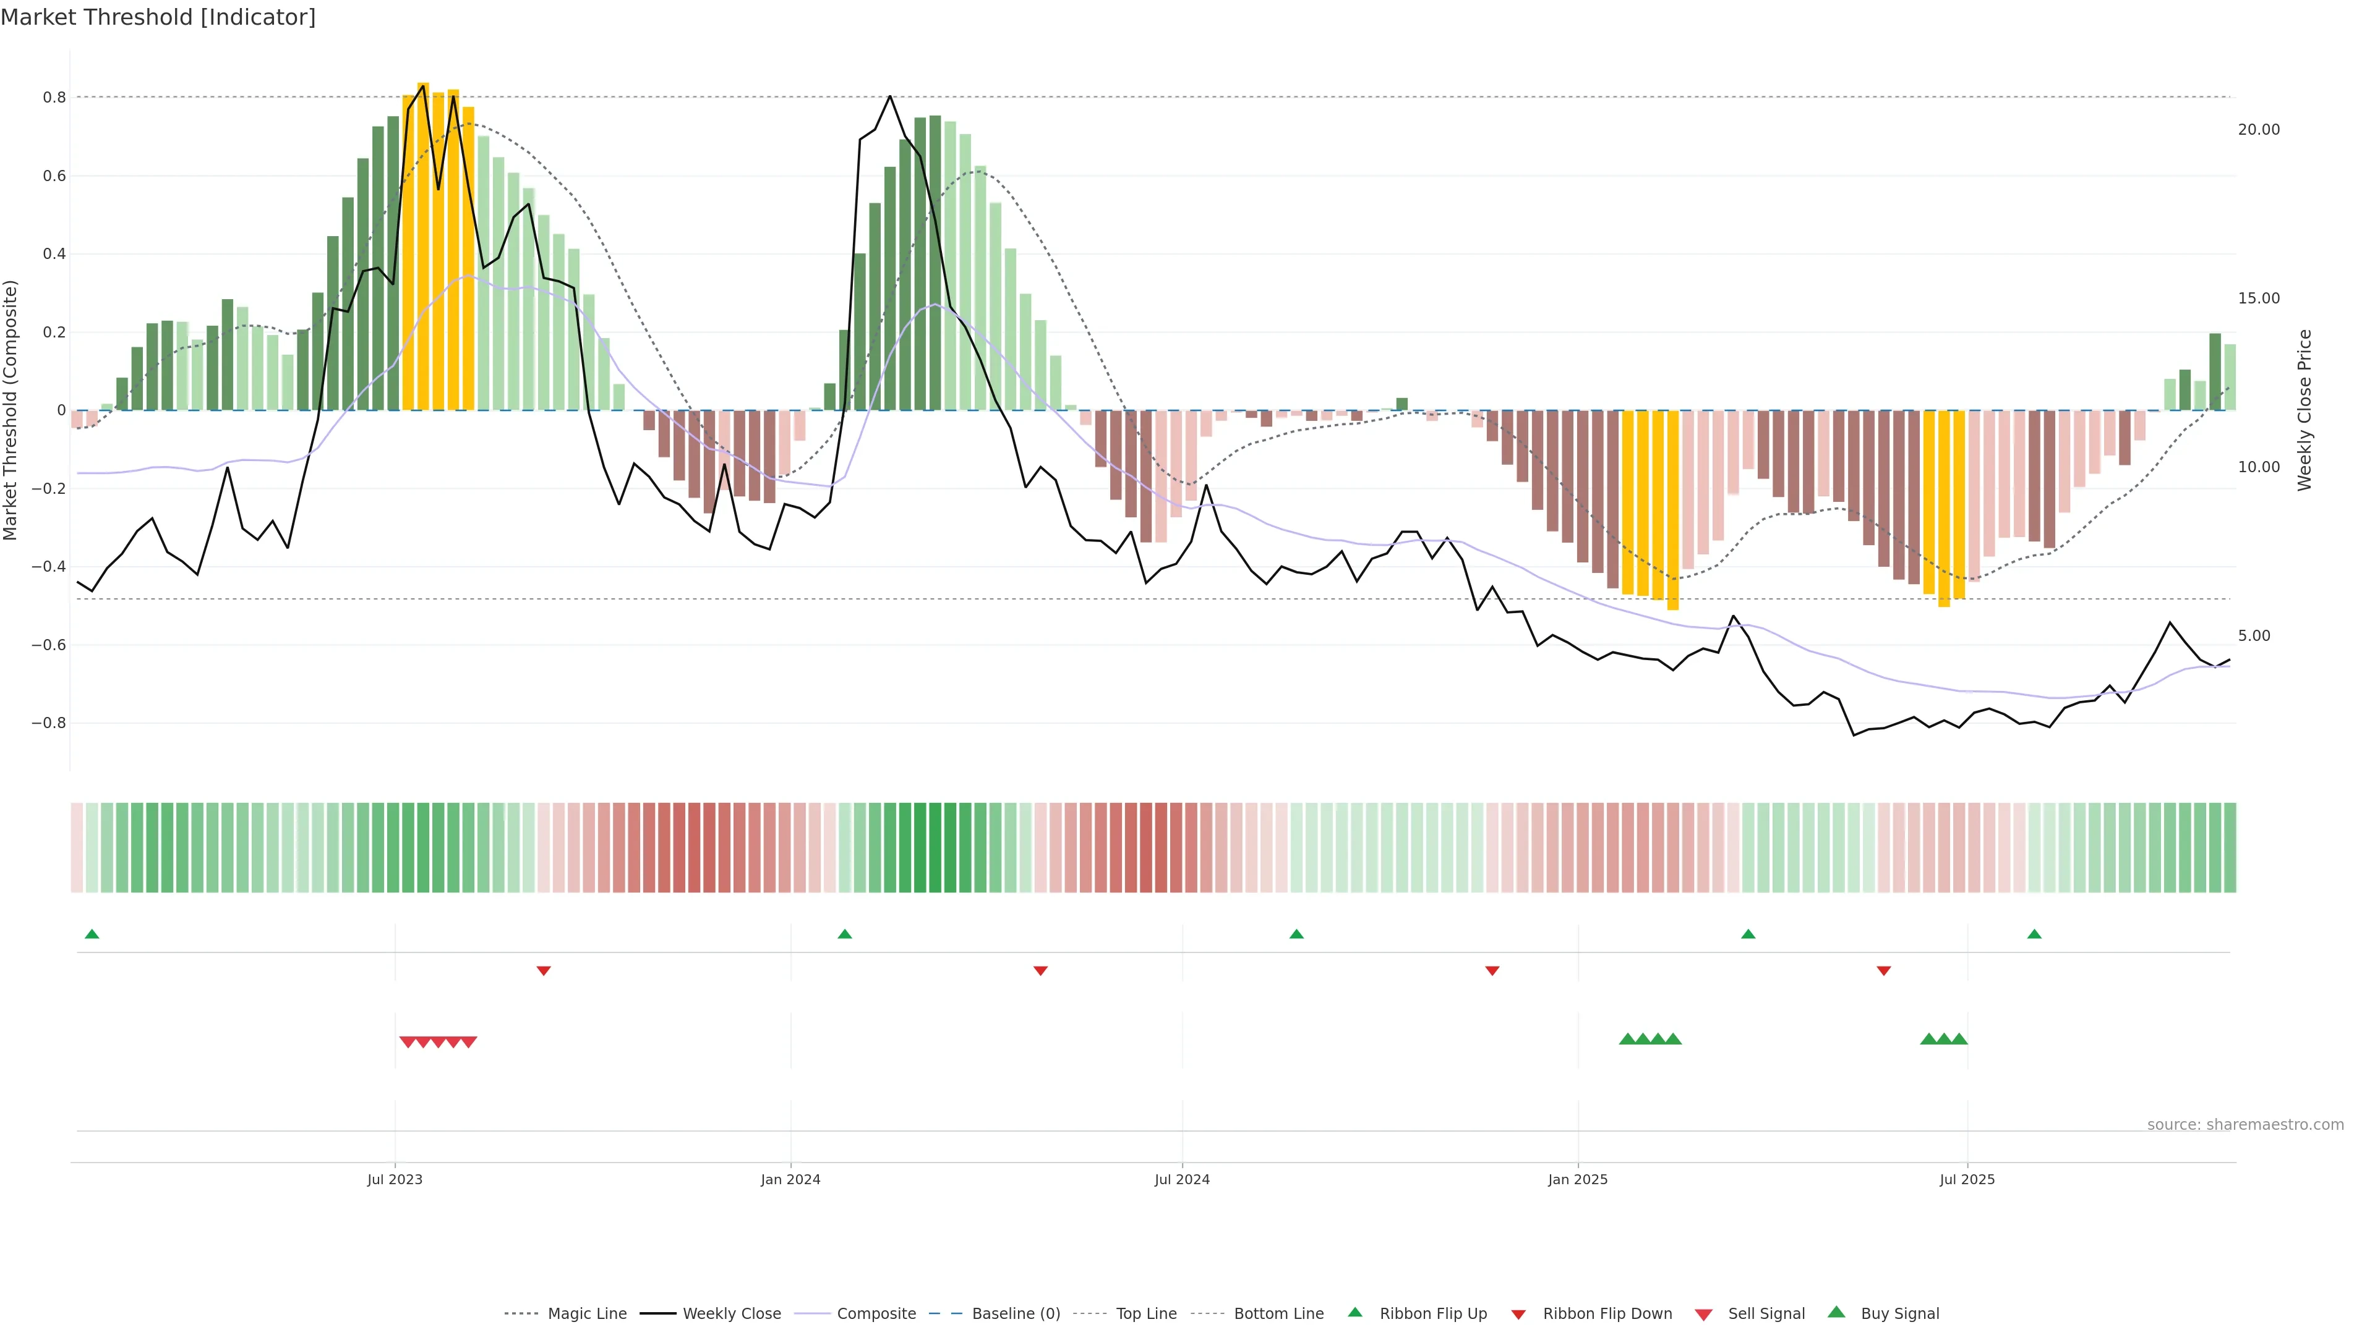Viewport: 2375px width, 1335px height.
Task: Click Ribbon Flip Down legend triangle icon
Action: [1518, 1315]
